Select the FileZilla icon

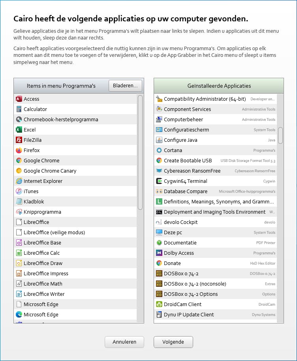click(19, 140)
